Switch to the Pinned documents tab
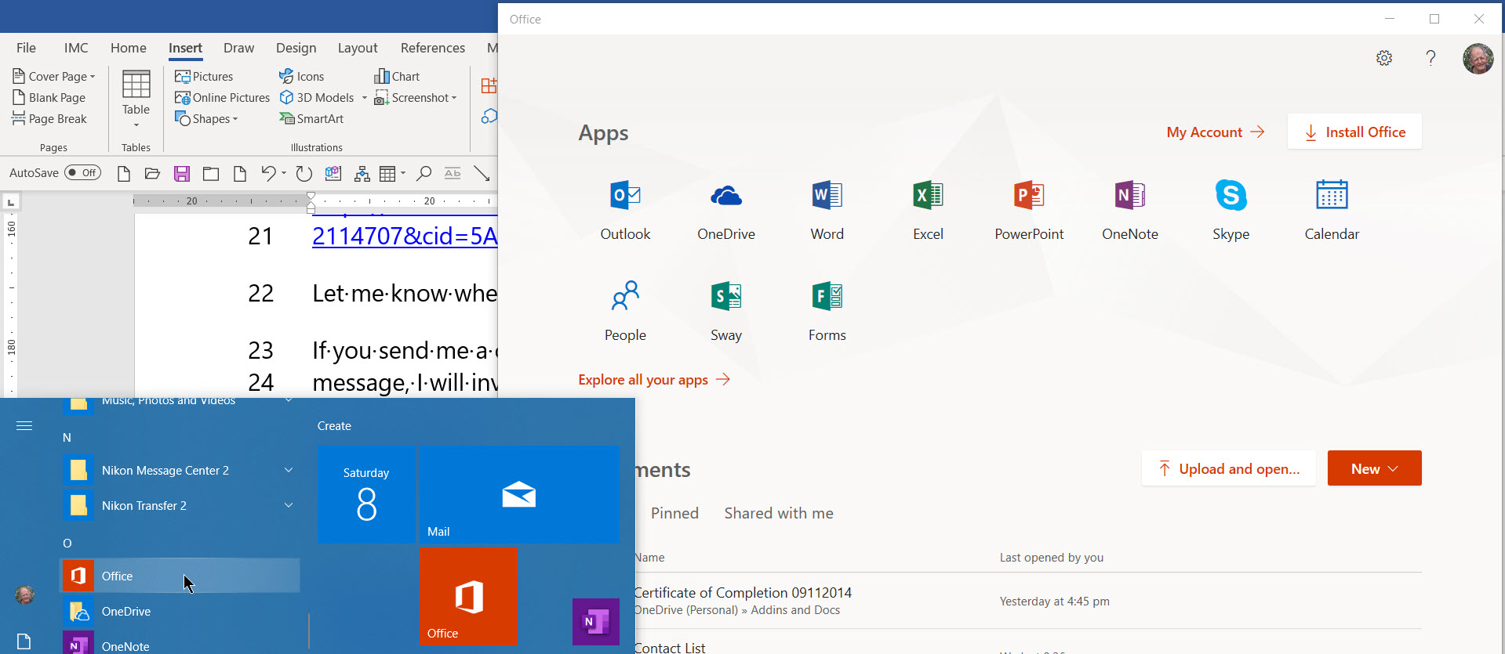 pos(674,513)
